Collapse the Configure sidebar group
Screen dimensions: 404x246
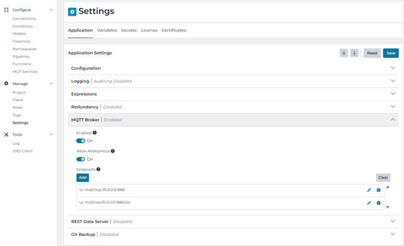[x=51, y=10]
